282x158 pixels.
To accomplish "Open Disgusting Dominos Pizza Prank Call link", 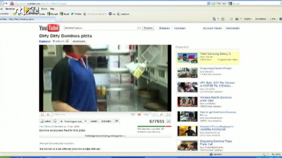I will (216, 143).
